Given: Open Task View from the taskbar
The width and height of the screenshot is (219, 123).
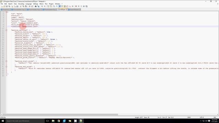Looking at the screenshot, I should pyautogui.click(x=48, y=121).
